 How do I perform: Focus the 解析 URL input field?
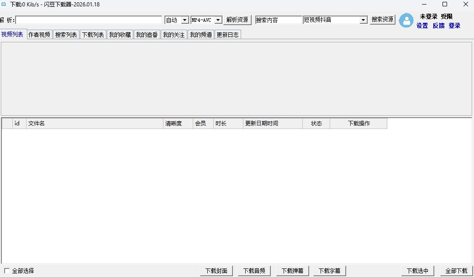[89, 20]
